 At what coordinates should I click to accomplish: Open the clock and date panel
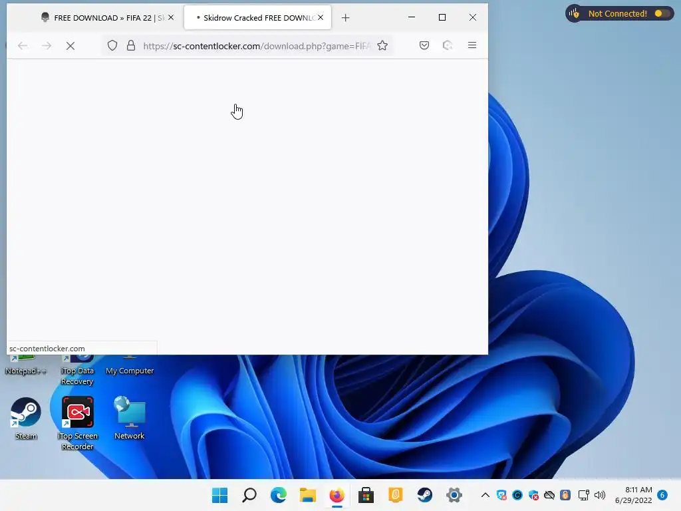[x=633, y=495]
